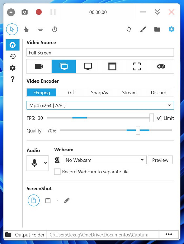Viewport: 184px width, 244px height.
Task: Open the help question mark tab
Action: [x=13, y=79]
